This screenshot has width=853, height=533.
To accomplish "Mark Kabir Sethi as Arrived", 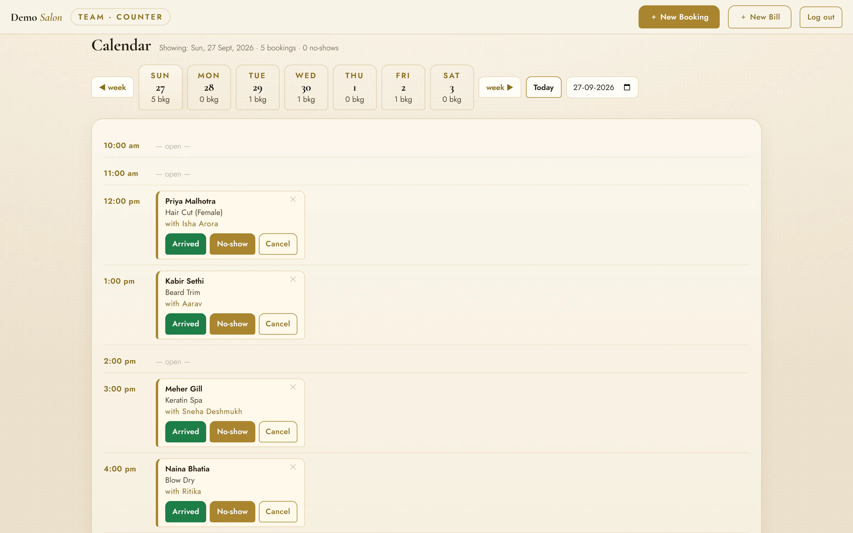I will pyautogui.click(x=186, y=324).
